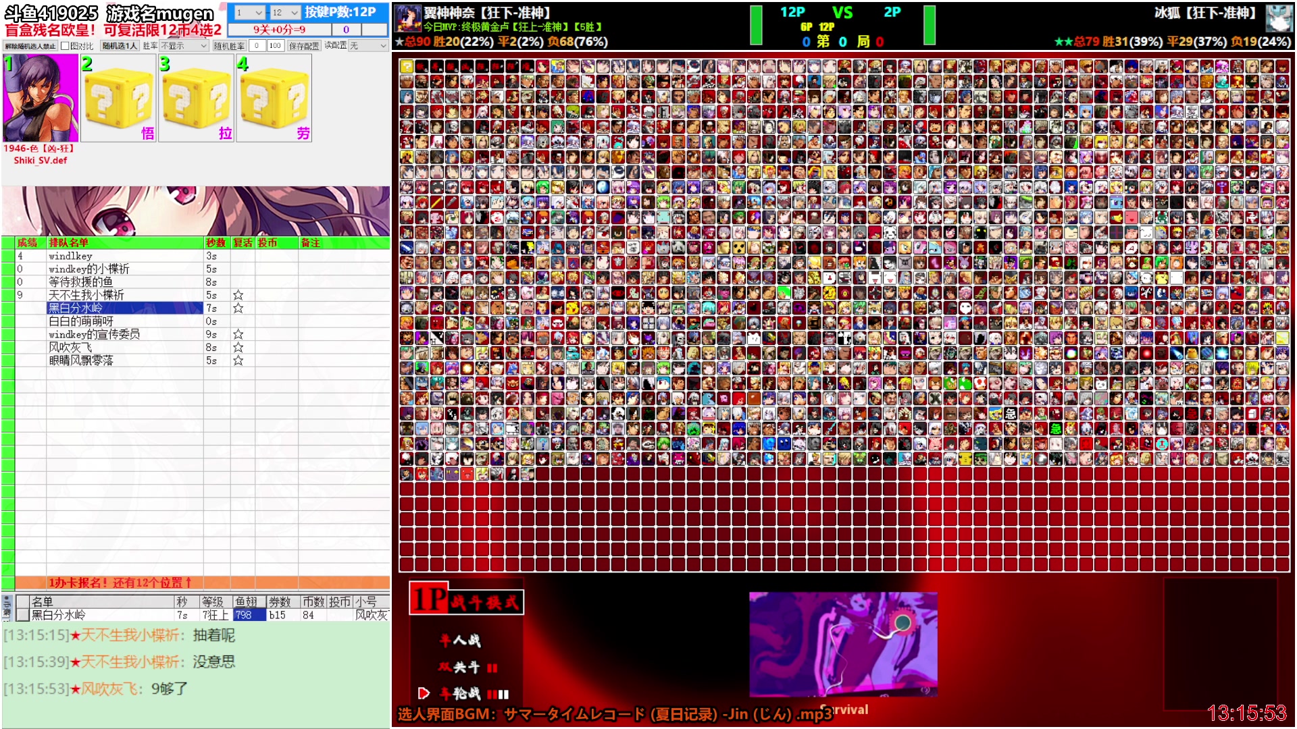Viewport: 1297px width, 729px height.
Task: Click the score field 9关+0分=9
Action: coord(280,29)
